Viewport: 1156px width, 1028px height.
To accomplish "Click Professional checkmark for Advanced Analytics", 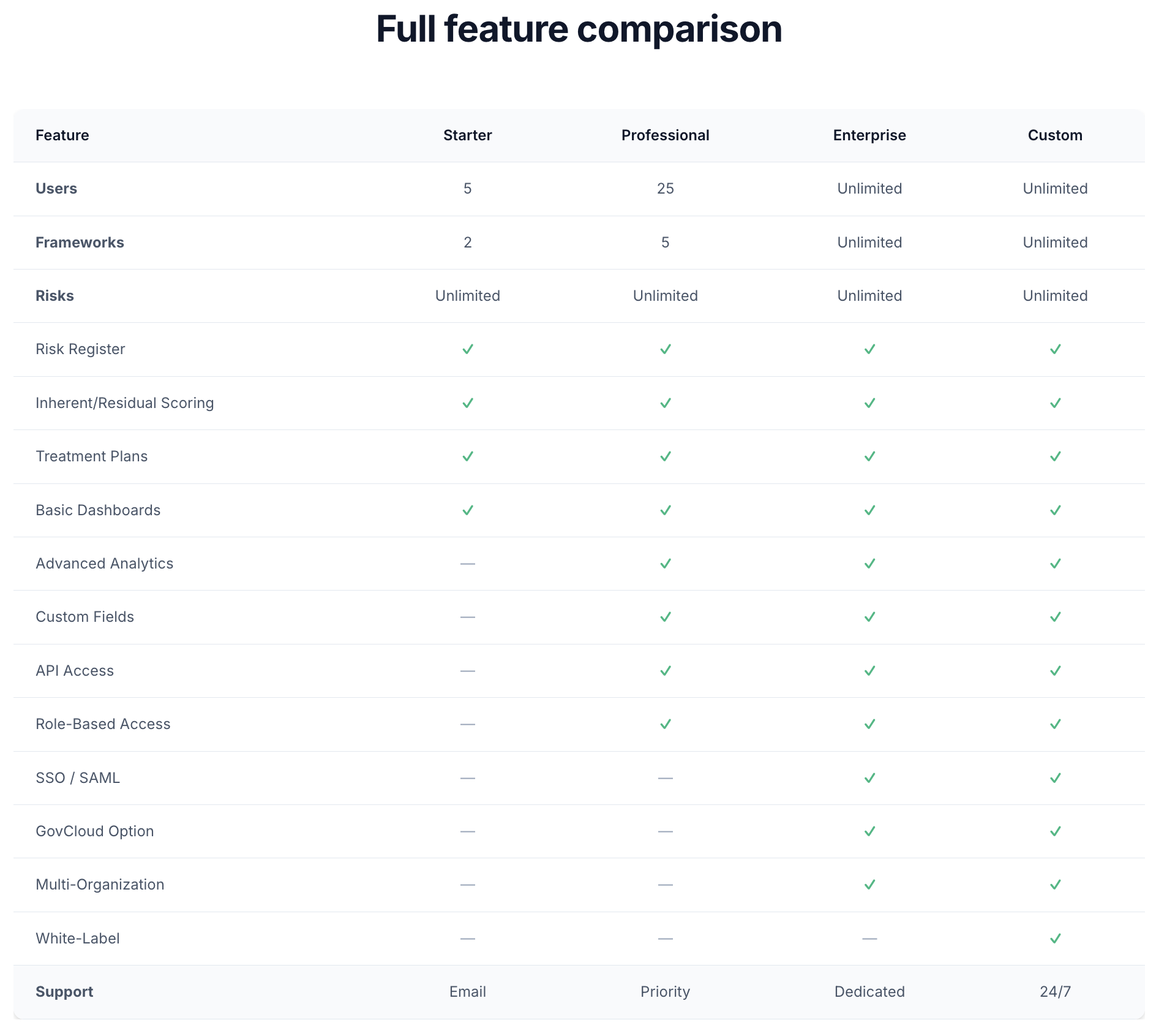I will tap(665, 564).
